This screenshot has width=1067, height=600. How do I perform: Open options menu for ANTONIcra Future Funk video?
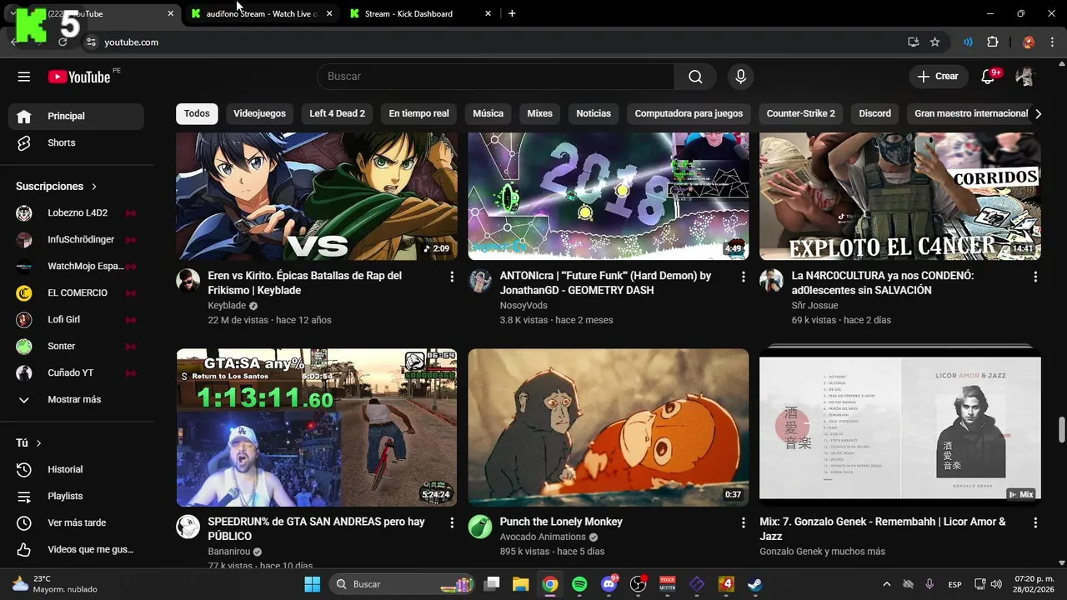point(744,277)
